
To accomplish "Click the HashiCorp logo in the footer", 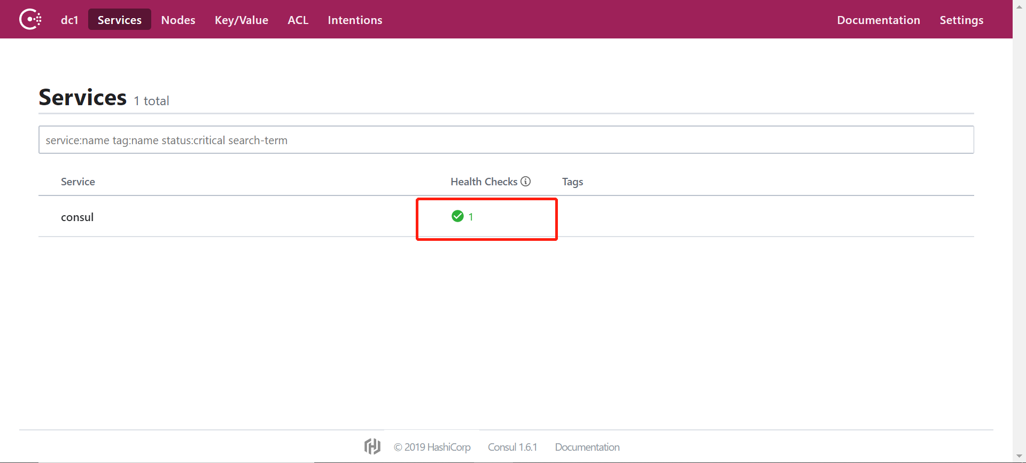I will (372, 446).
